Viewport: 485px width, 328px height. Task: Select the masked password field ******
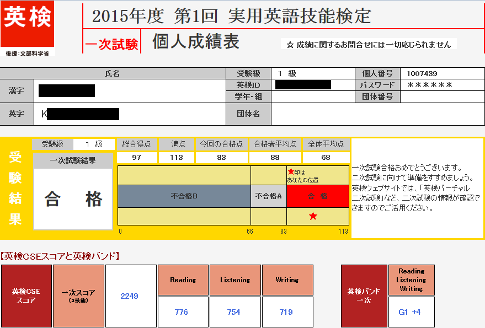[x=430, y=85]
